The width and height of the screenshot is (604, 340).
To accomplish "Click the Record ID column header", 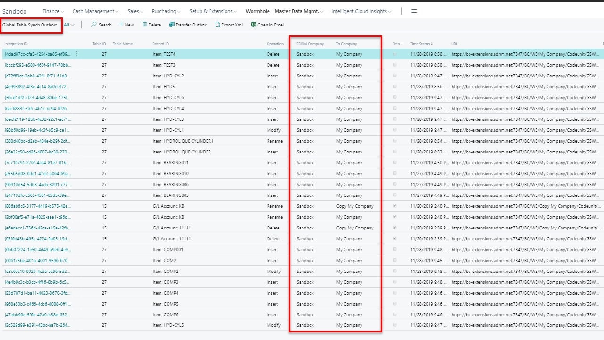I will click(160, 44).
